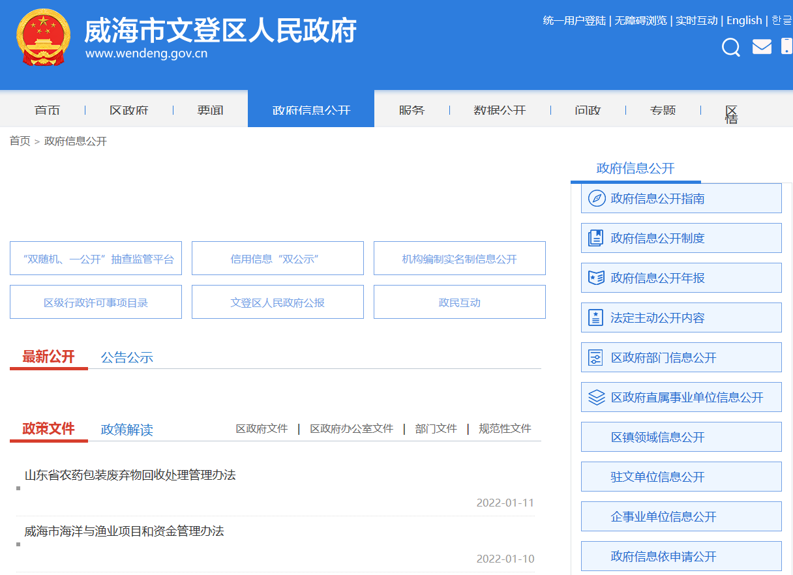Switch to the 公告公示 tab
Image resolution: width=793 pixels, height=575 pixels.
(x=127, y=357)
